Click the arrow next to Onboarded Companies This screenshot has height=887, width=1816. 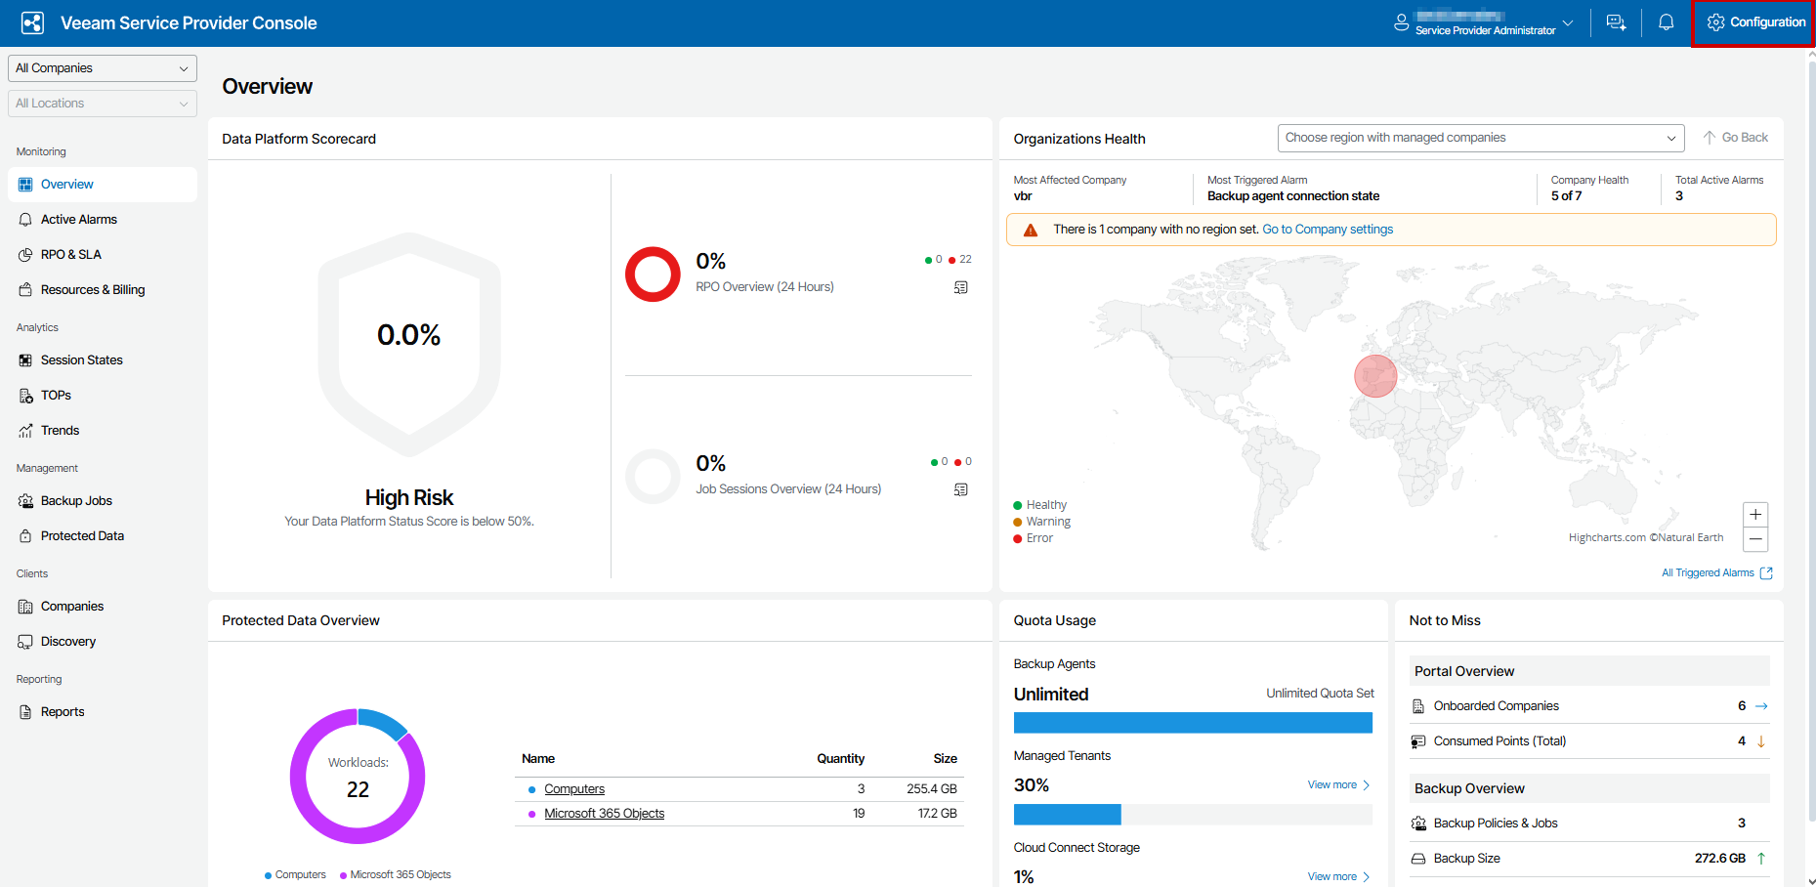(1761, 706)
